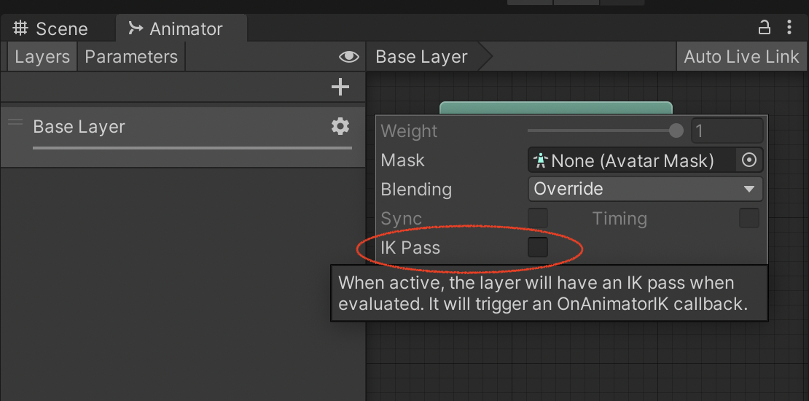Screen dimensions: 809x401
Task: Enable the IK Pass checkbox
Action: pyautogui.click(x=538, y=248)
